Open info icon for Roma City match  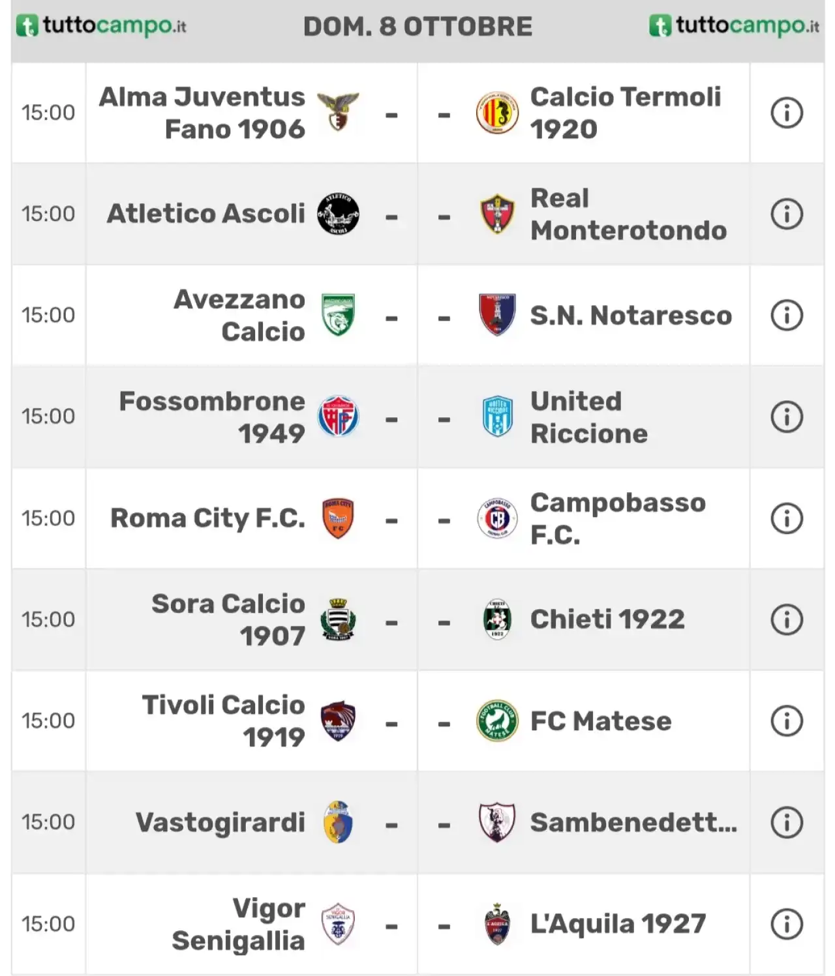[787, 518]
